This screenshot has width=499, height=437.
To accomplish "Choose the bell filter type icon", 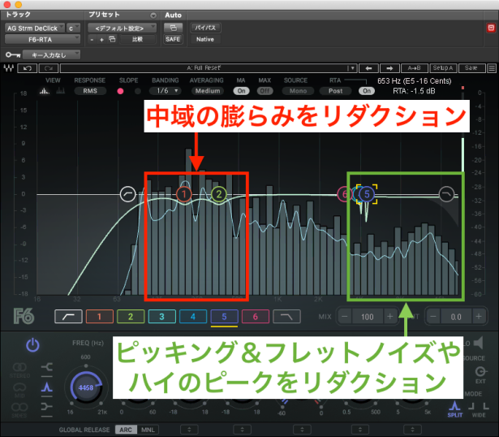I will (47, 387).
